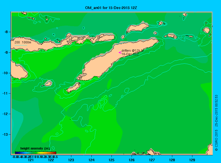The height and width of the screenshot is (163, 221).
Task: Click the longitude tick label 126
Action: click(x=132, y=160)
